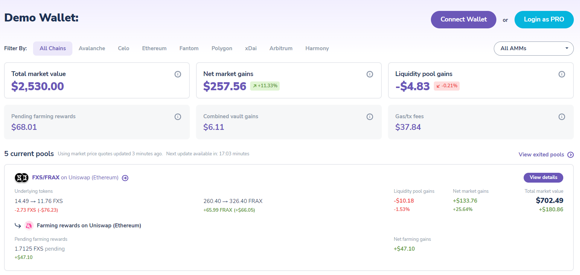The height and width of the screenshot is (275, 580).
Task: Filter by Avalanche chain
Action: tap(92, 48)
